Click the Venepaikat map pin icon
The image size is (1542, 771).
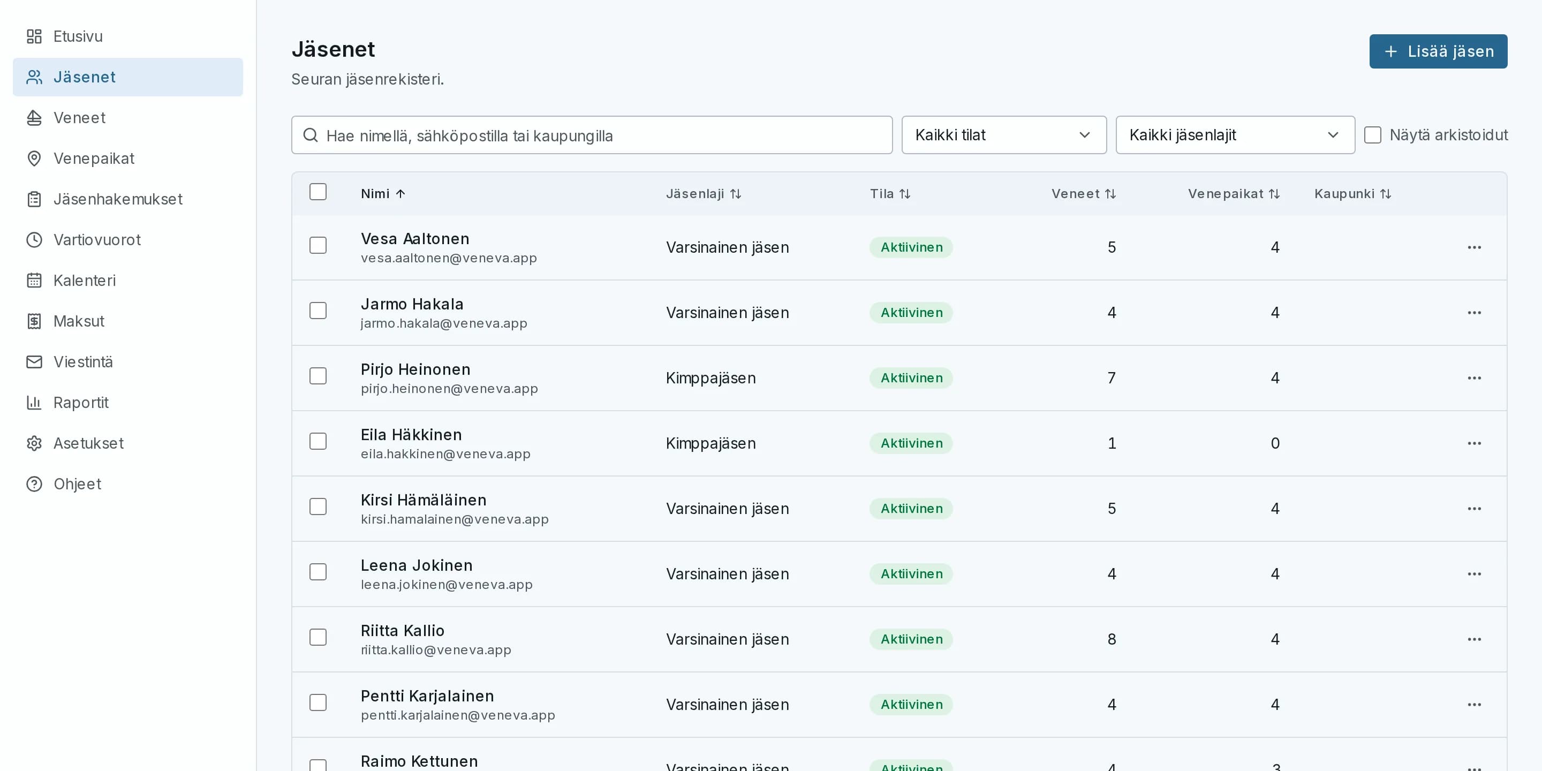tap(34, 158)
